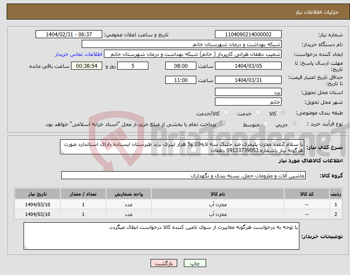Image resolution: width=350 pixels, height=275 pixels.
Task: Click the response deadline date 1404/03/05
Action: tap(248, 66)
